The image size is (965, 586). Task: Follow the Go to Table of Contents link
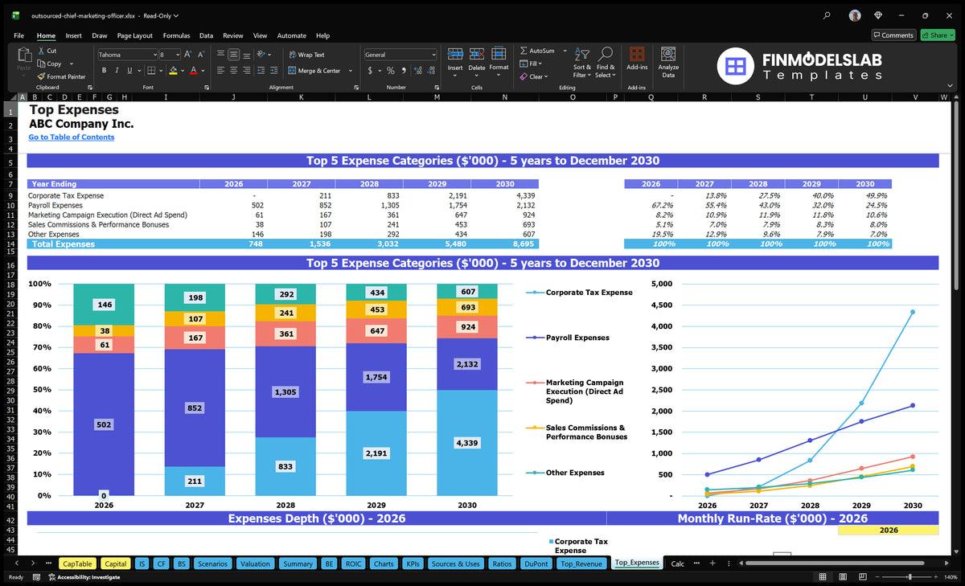click(72, 137)
